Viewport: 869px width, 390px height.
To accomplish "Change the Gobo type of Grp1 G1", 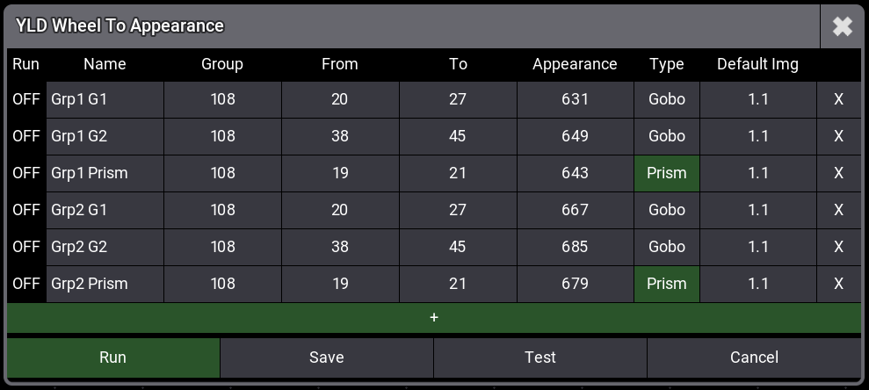I will point(666,99).
